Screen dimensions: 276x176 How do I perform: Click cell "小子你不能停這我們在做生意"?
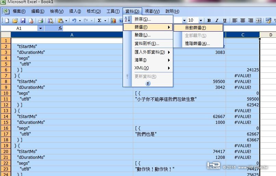click(x=179, y=99)
